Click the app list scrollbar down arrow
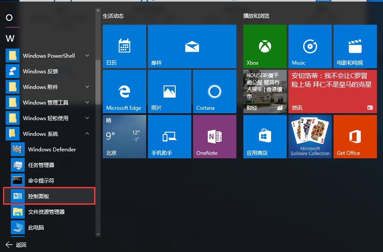 98,234
